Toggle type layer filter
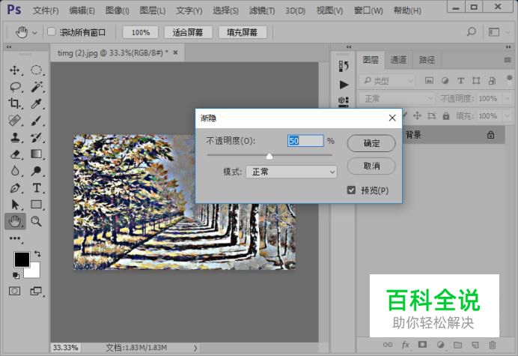The width and height of the screenshot is (518, 356). point(460,80)
